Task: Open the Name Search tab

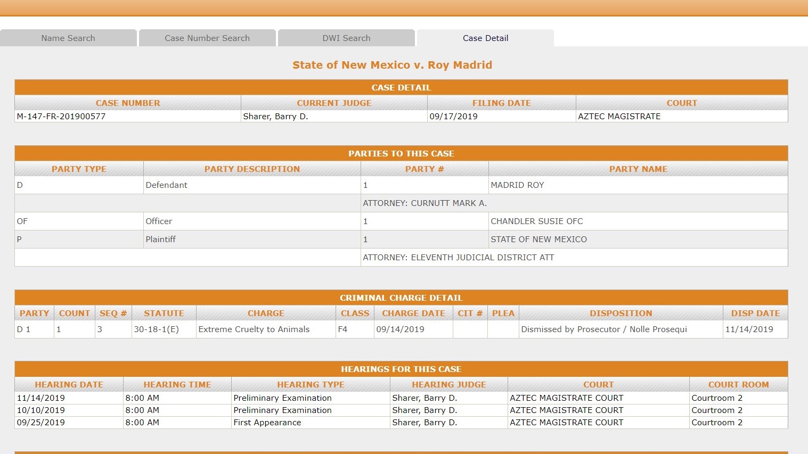Action: (68, 38)
